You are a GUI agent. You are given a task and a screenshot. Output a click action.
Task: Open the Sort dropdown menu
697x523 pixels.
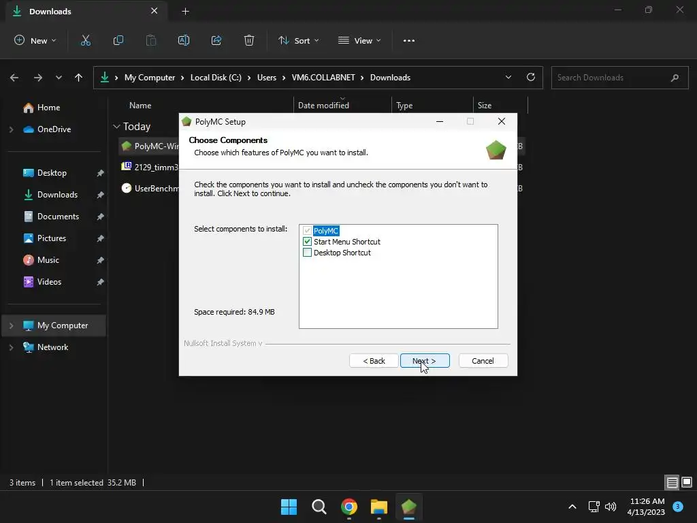click(x=298, y=40)
